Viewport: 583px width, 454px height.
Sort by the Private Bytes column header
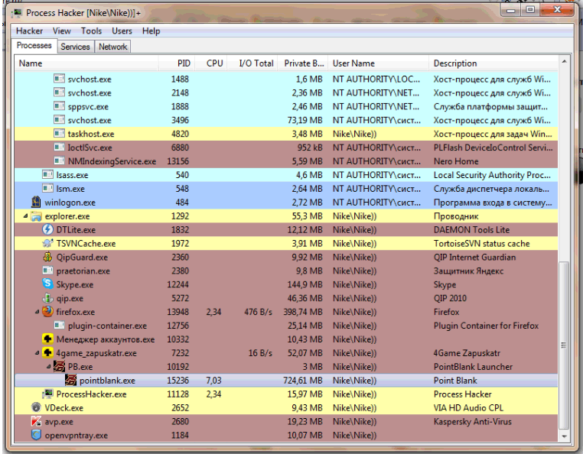click(304, 63)
